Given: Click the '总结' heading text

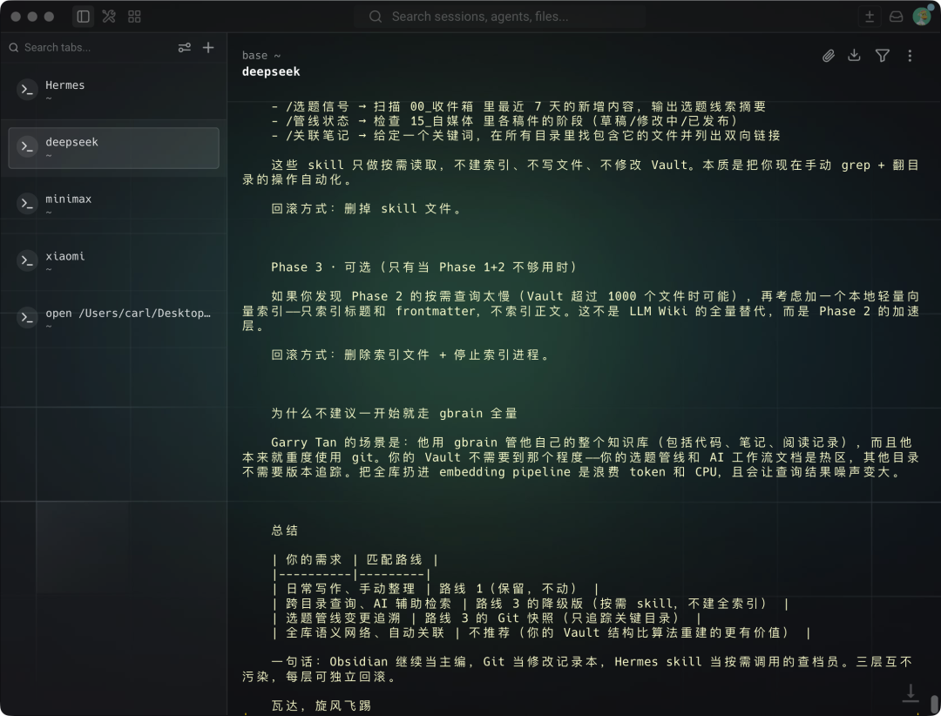Looking at the screenshot, I should pyautogui.click(x=284, y=530).
